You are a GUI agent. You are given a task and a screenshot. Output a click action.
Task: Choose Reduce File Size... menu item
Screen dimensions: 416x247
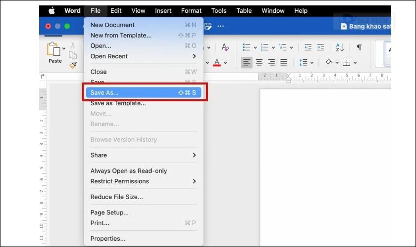(x=144, y=197)
